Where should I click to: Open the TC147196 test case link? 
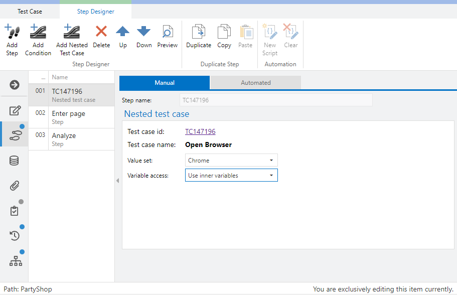coord(200,131)
